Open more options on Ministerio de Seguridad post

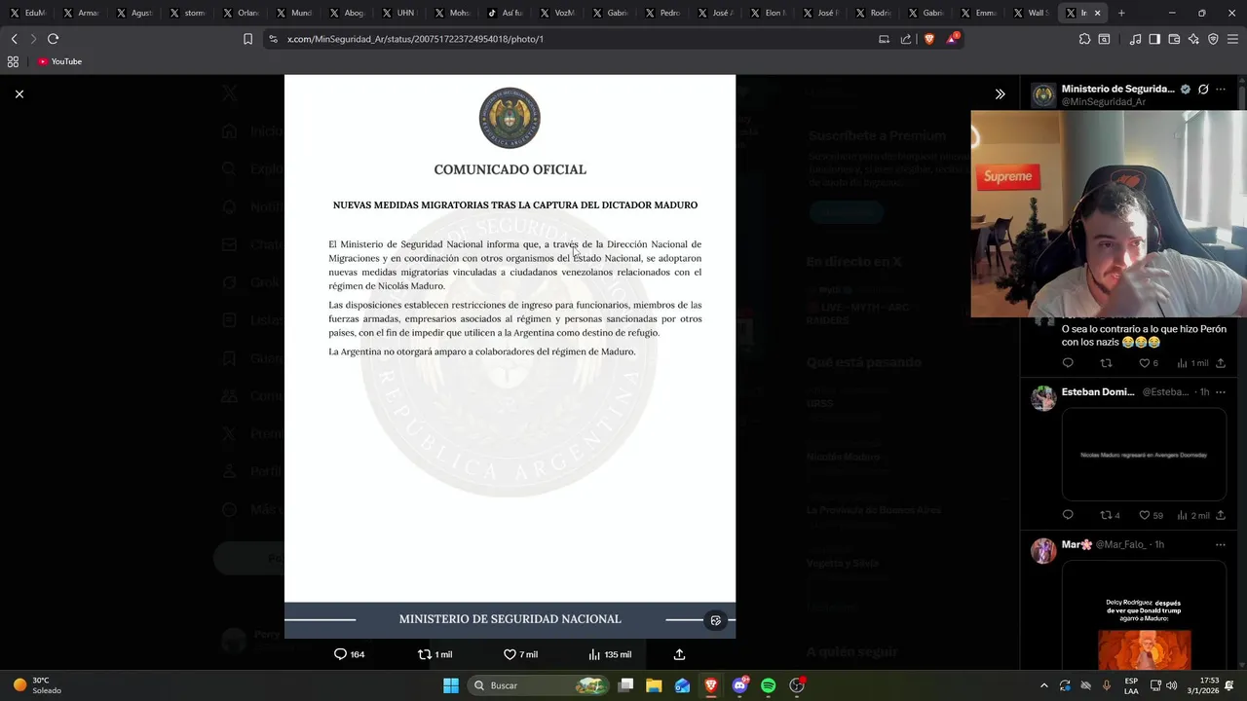1221,89
